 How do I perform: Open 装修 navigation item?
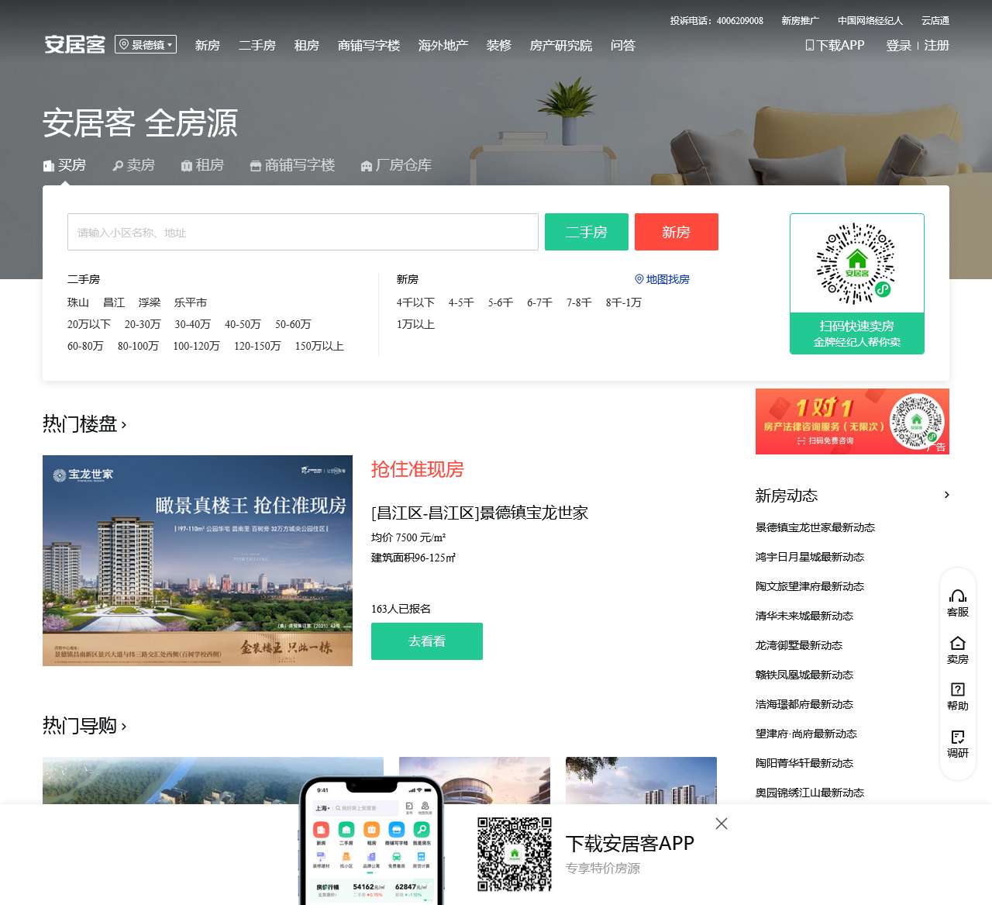click(499, 46)
